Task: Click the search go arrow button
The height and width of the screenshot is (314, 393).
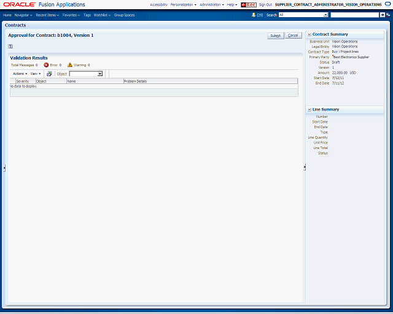Action: tap(382, 15)
